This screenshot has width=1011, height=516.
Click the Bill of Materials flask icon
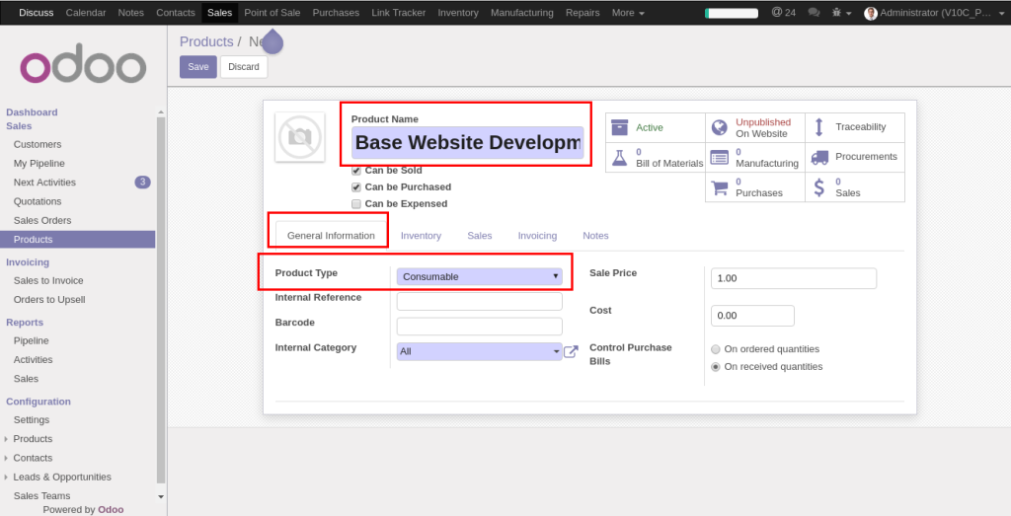tap(619, 157)
